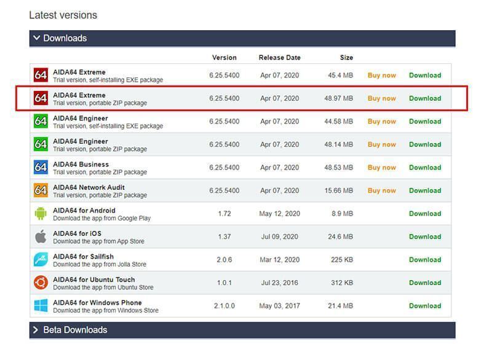Click the Windows Phone logo icon

(x=41, y=306)
